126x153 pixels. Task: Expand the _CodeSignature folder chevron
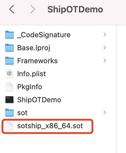pyautogui.click(x=105, y=35)
